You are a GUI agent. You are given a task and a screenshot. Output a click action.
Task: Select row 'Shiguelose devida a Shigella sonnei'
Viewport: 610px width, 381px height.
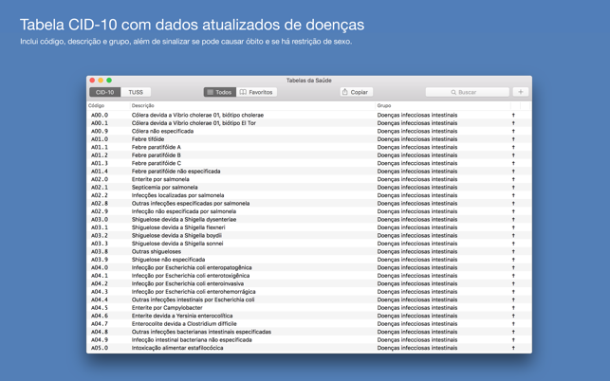click(x=309, y=244)
